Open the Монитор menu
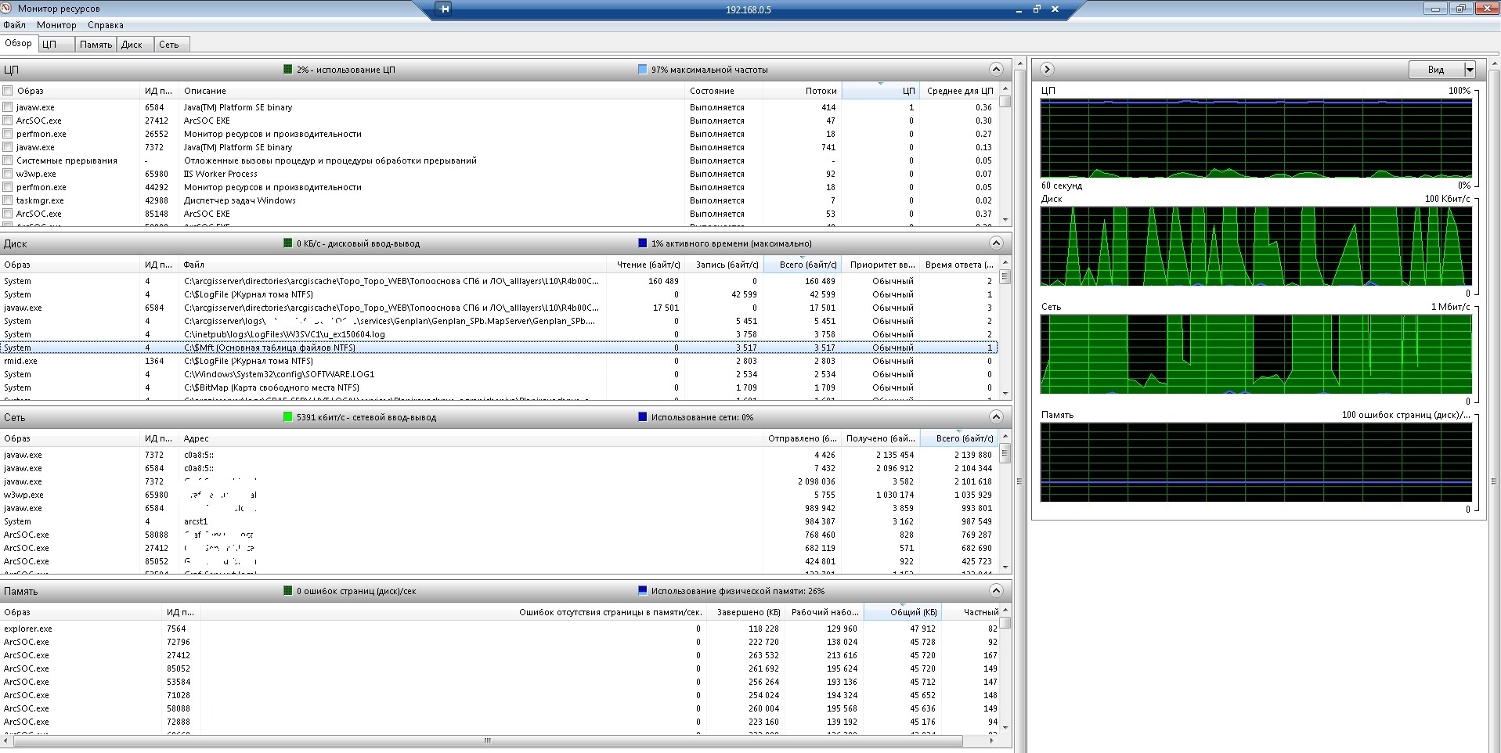The image size is (1501, 753). tap(56, 25)
